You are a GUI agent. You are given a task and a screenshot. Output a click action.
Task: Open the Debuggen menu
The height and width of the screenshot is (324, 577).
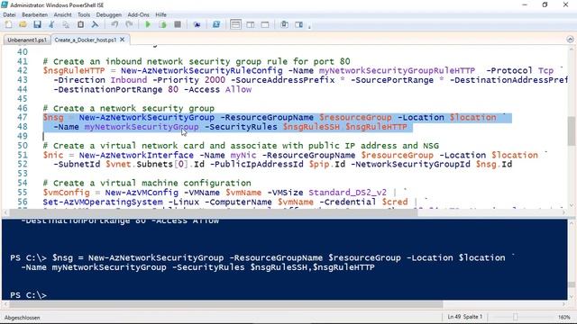(x=108, y=14)
